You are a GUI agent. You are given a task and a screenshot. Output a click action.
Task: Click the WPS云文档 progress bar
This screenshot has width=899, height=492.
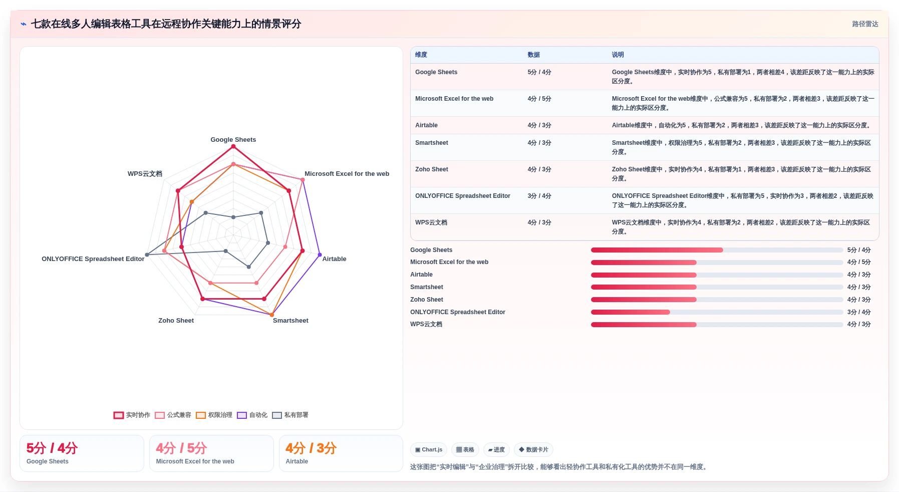(x=717, y=325)
